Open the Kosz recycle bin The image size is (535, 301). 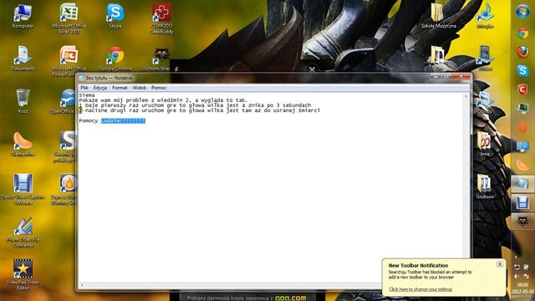[23, 101]
